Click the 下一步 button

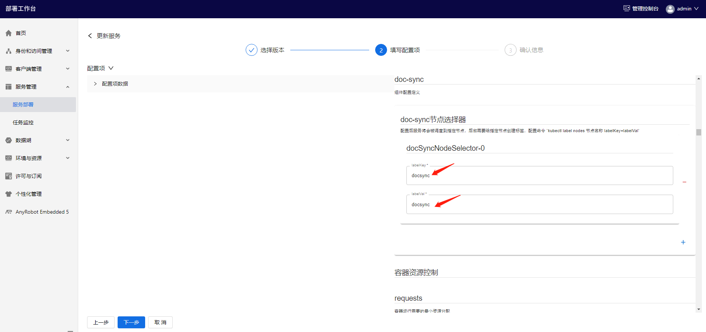pyautogui.click(x=131, y=322)
